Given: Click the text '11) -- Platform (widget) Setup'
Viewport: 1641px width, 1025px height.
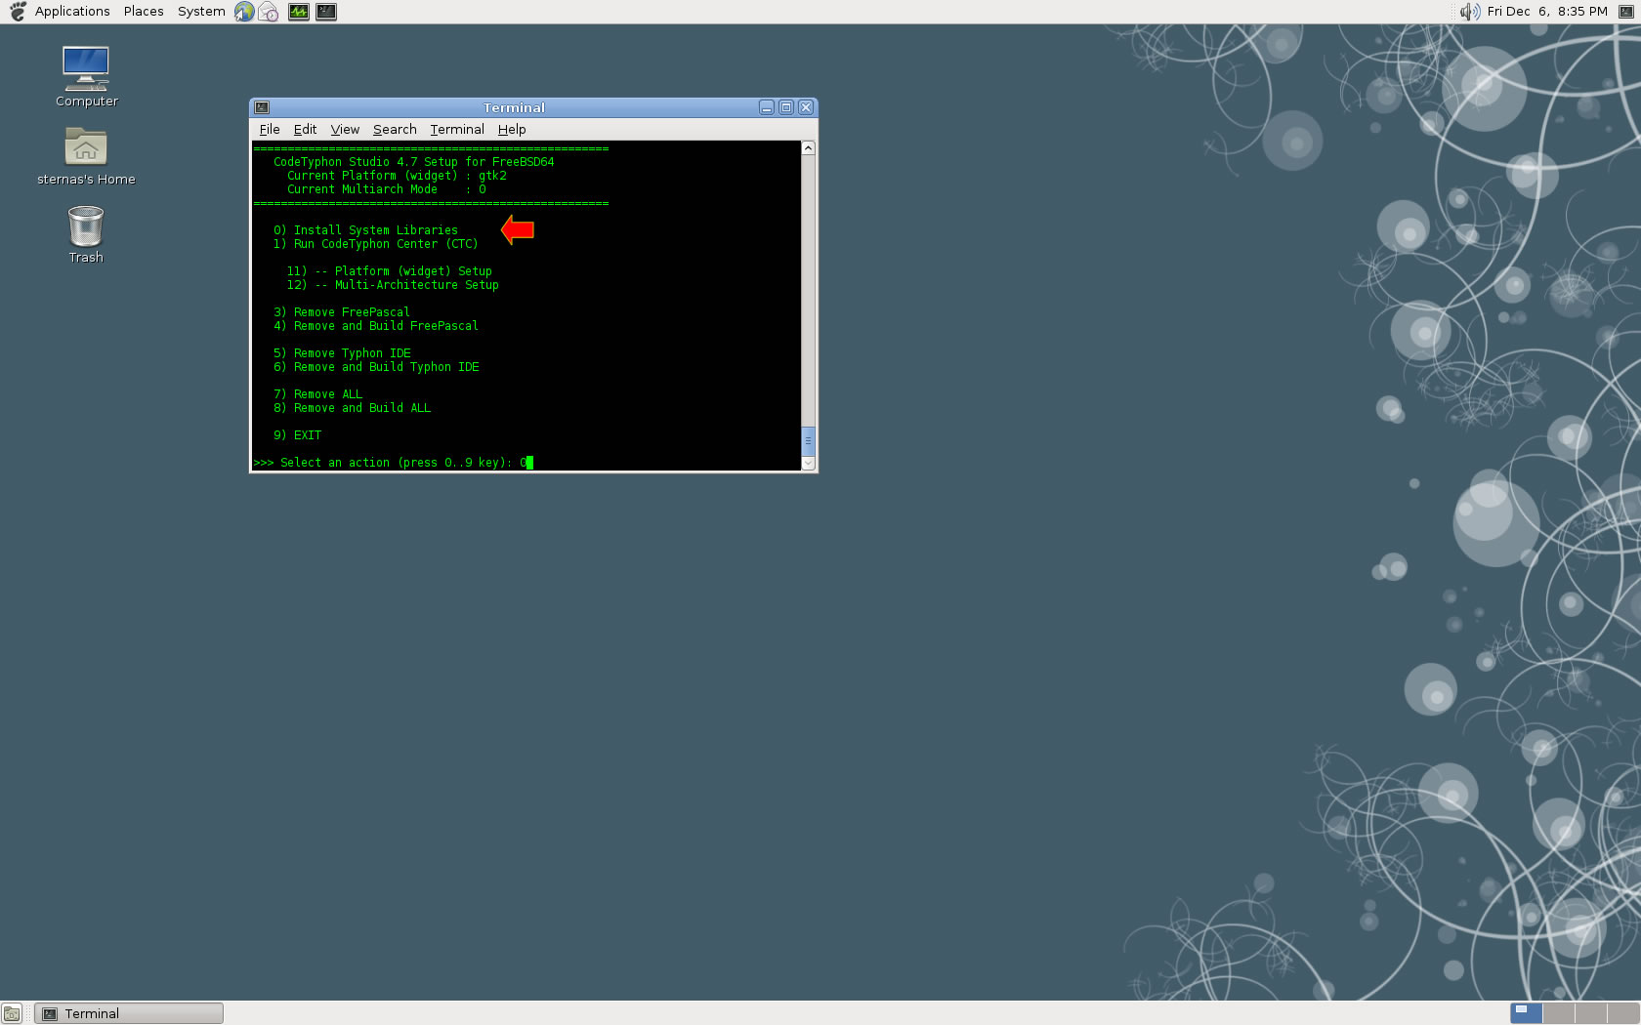Looking at the screenshot, I should coord(390,271).
